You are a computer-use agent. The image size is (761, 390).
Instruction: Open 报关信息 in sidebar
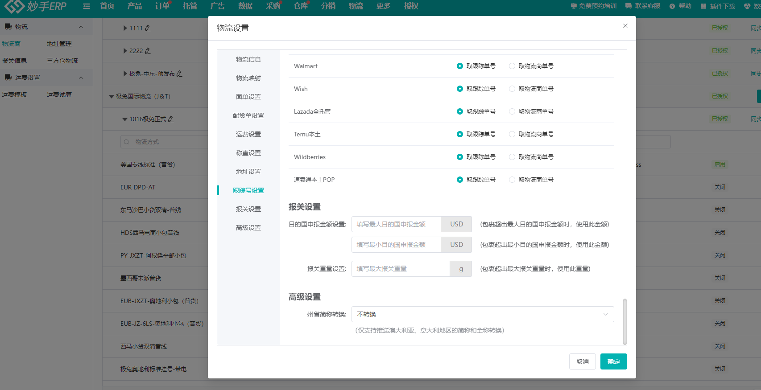coord(14,61)
